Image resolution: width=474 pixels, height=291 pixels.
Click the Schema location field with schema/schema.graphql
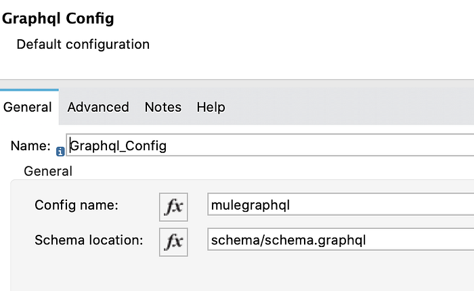pos(341,240)
